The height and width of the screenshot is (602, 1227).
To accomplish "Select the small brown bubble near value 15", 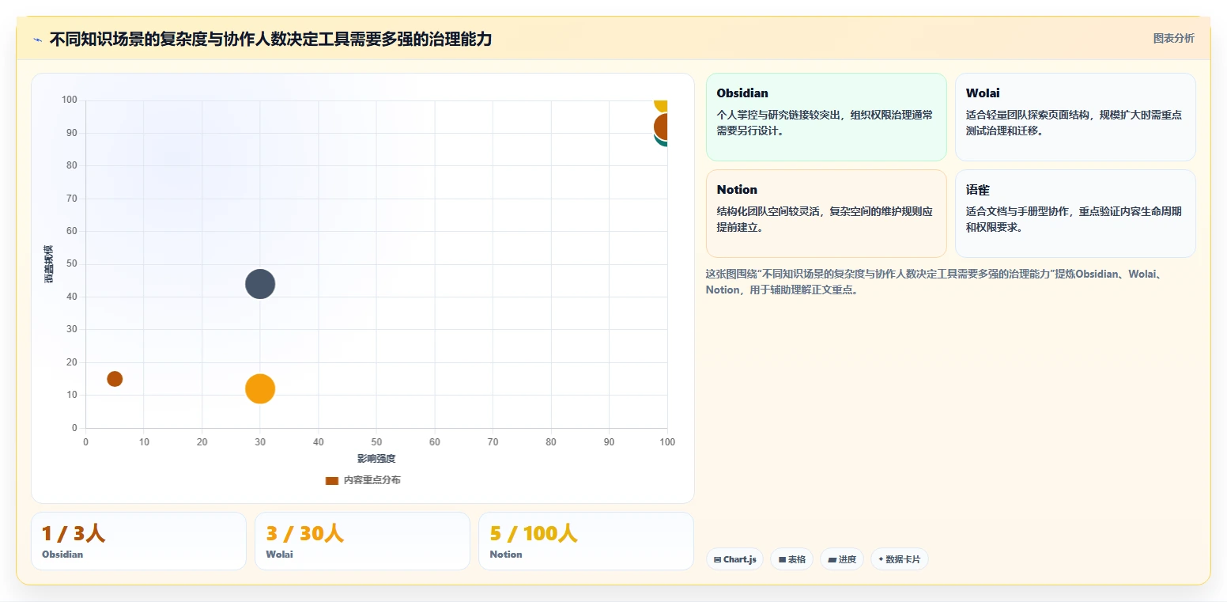I will (115, 379).
